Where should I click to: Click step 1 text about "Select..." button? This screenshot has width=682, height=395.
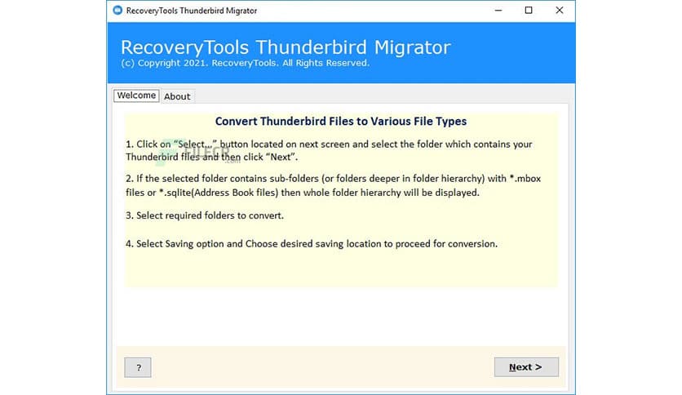pos(329,150)
